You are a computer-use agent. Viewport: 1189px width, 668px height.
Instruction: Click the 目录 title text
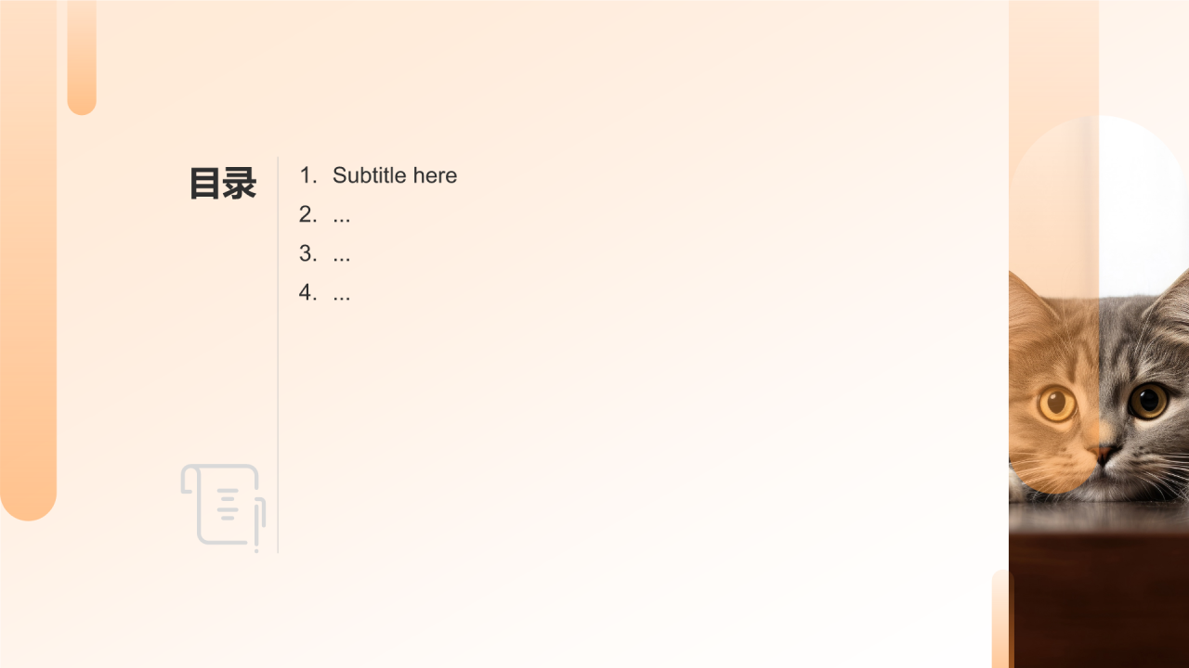(223, 184)
